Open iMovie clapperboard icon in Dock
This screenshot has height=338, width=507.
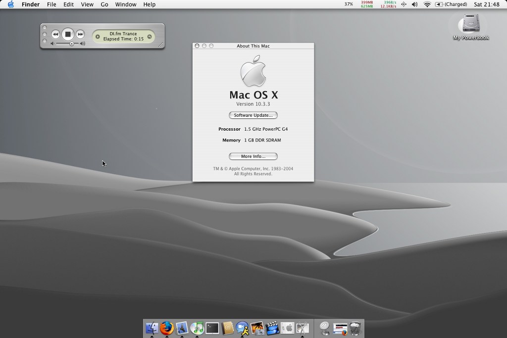(272, 328)
